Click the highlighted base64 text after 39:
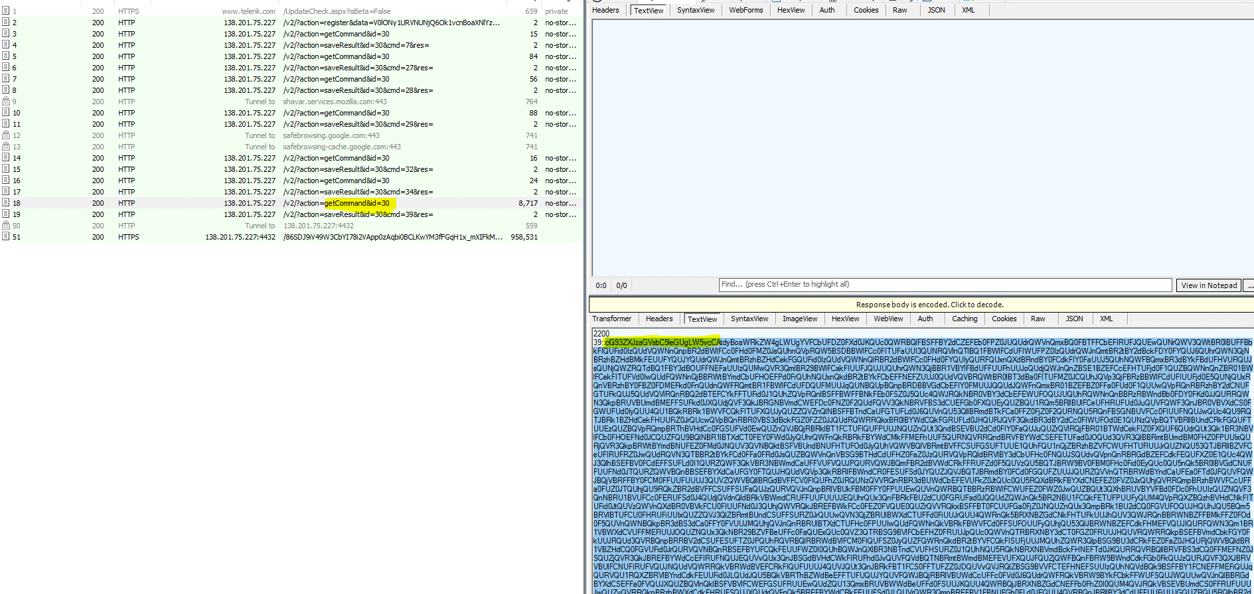This screenshot has width=1254, height=594. pos(663,342)
